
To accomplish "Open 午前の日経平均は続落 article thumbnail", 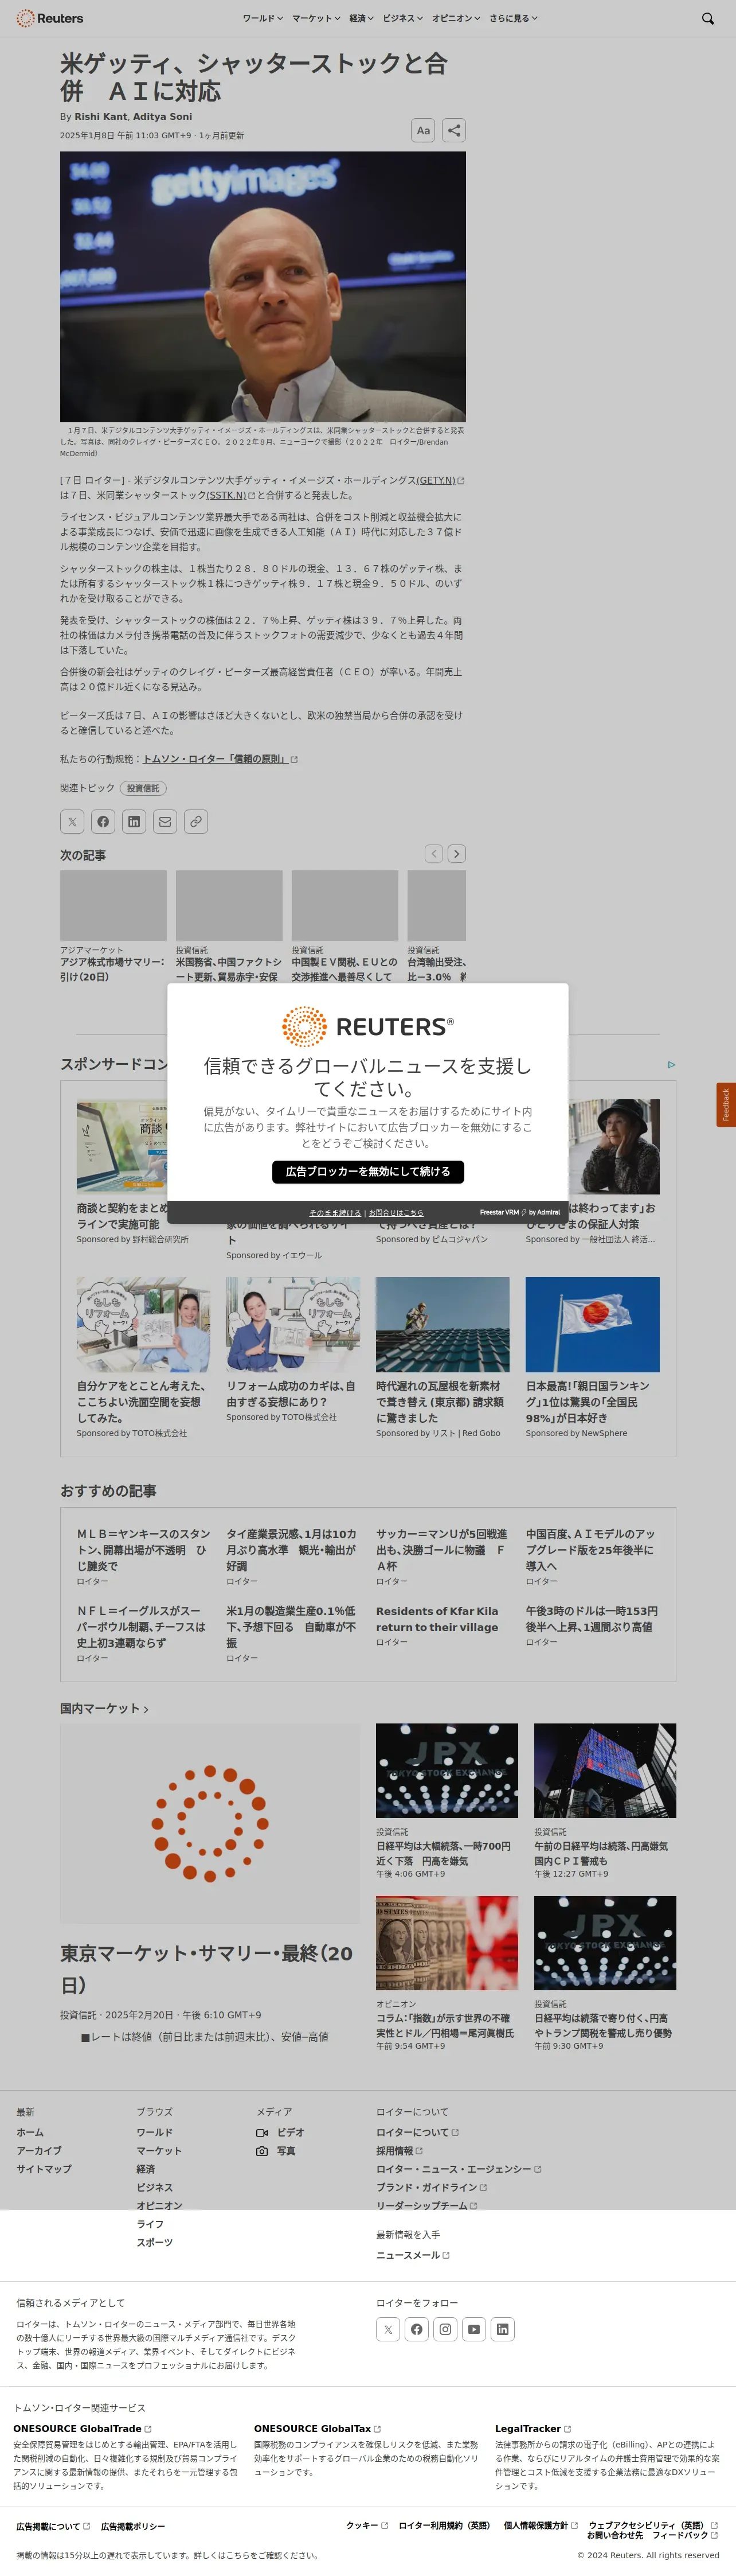I will pyautogui.click(x=604, y=1770).
